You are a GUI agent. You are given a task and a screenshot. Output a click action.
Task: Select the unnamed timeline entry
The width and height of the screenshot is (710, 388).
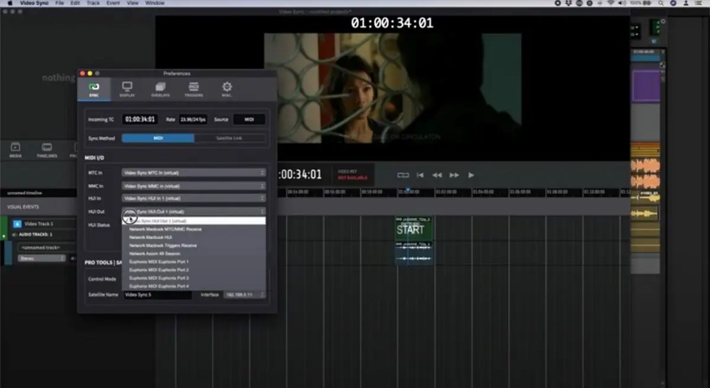click(x=25, y=193)
